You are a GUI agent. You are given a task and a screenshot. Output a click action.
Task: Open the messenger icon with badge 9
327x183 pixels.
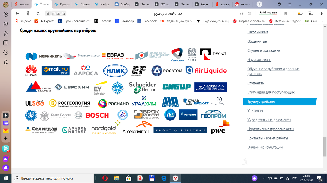[x=6, y=149]
